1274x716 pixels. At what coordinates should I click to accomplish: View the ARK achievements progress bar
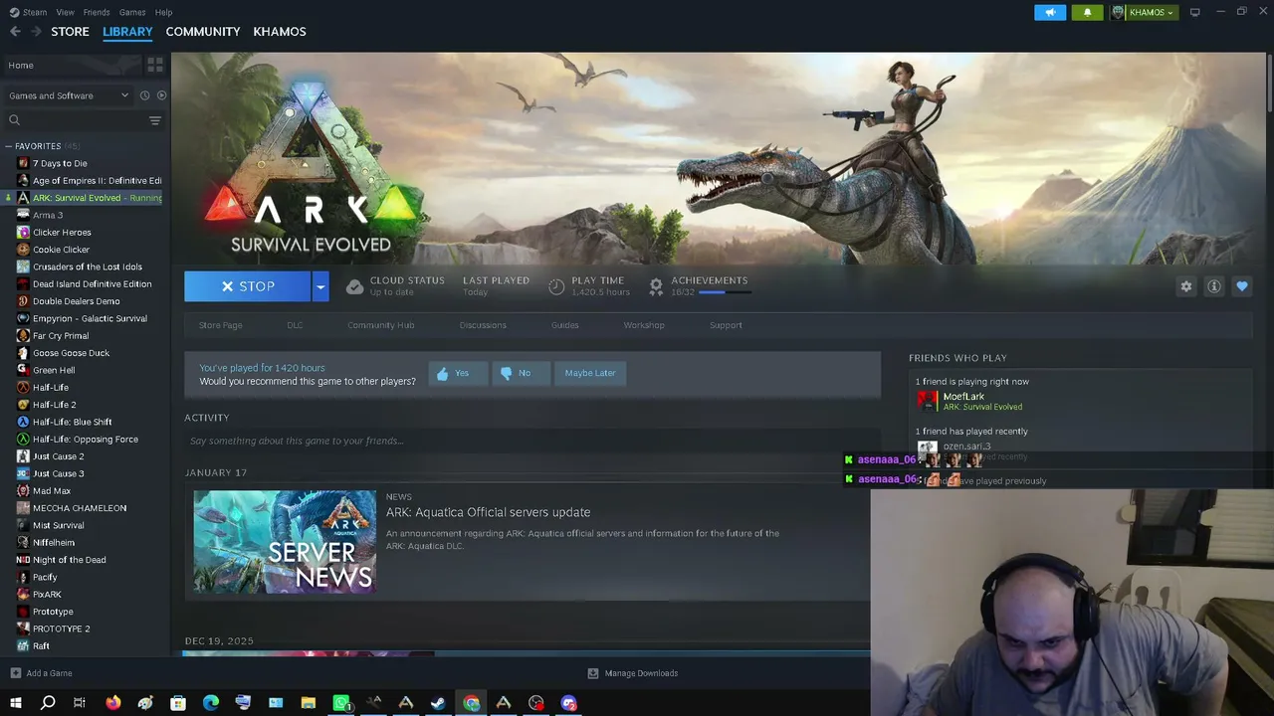[724, 292]
